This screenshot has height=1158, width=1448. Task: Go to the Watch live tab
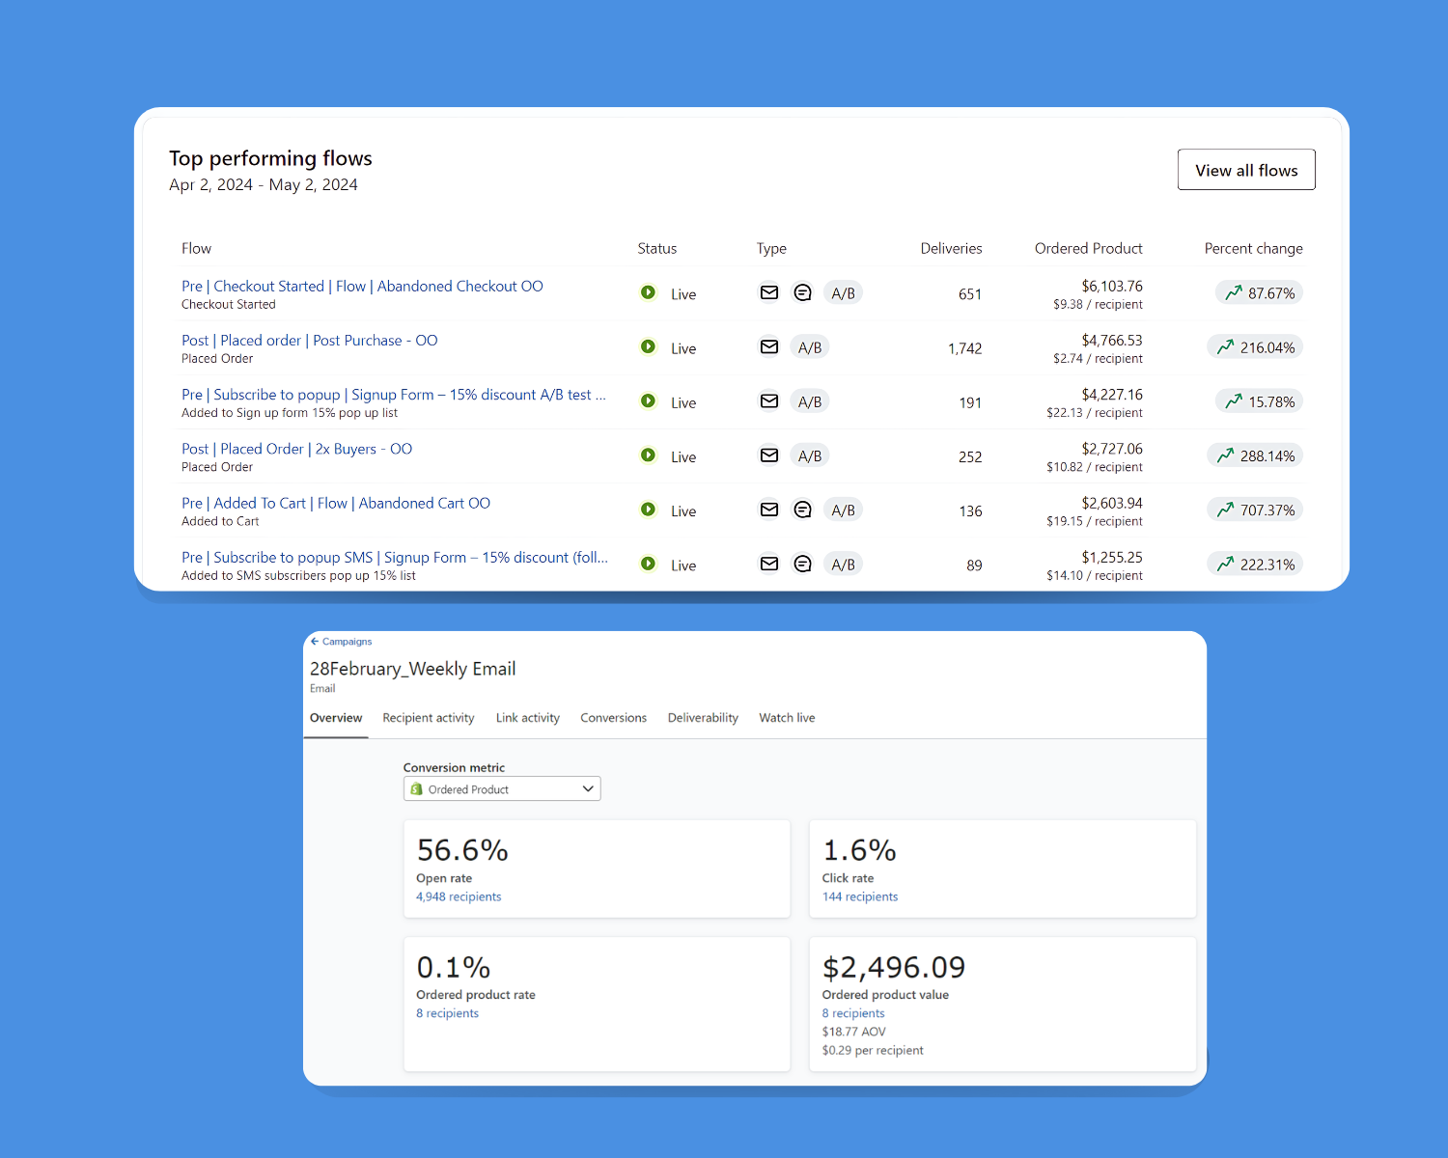(x=787, y=718)
